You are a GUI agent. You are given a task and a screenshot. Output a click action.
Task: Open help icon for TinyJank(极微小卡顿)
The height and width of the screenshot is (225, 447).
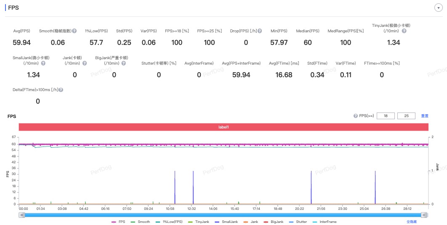tap(404, 31)
